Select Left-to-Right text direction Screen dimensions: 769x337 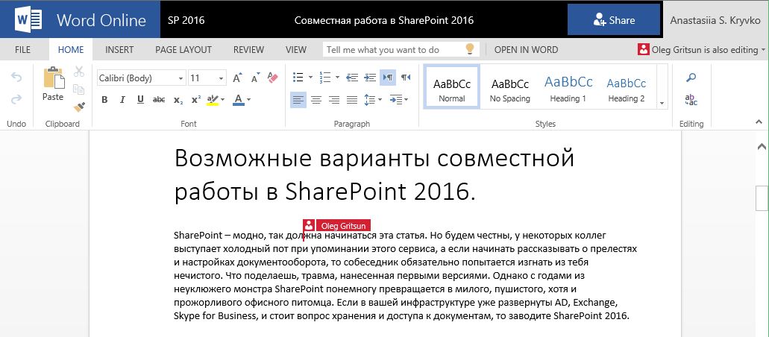(x=388, y=78)
